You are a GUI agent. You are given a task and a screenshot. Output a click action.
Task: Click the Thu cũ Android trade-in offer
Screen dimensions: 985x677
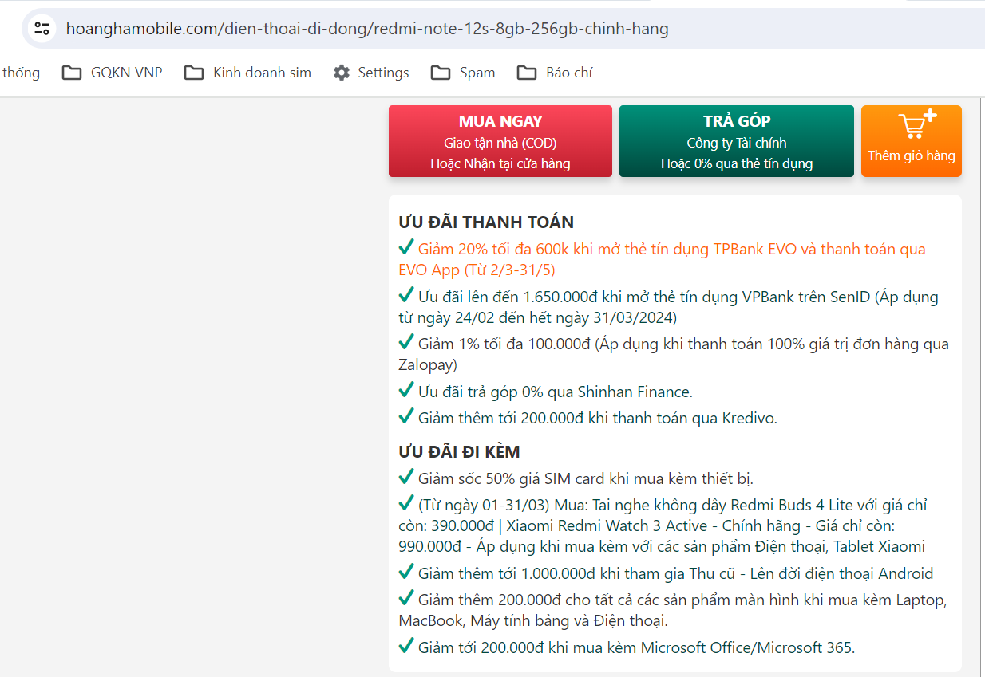[x=674, y=573]
